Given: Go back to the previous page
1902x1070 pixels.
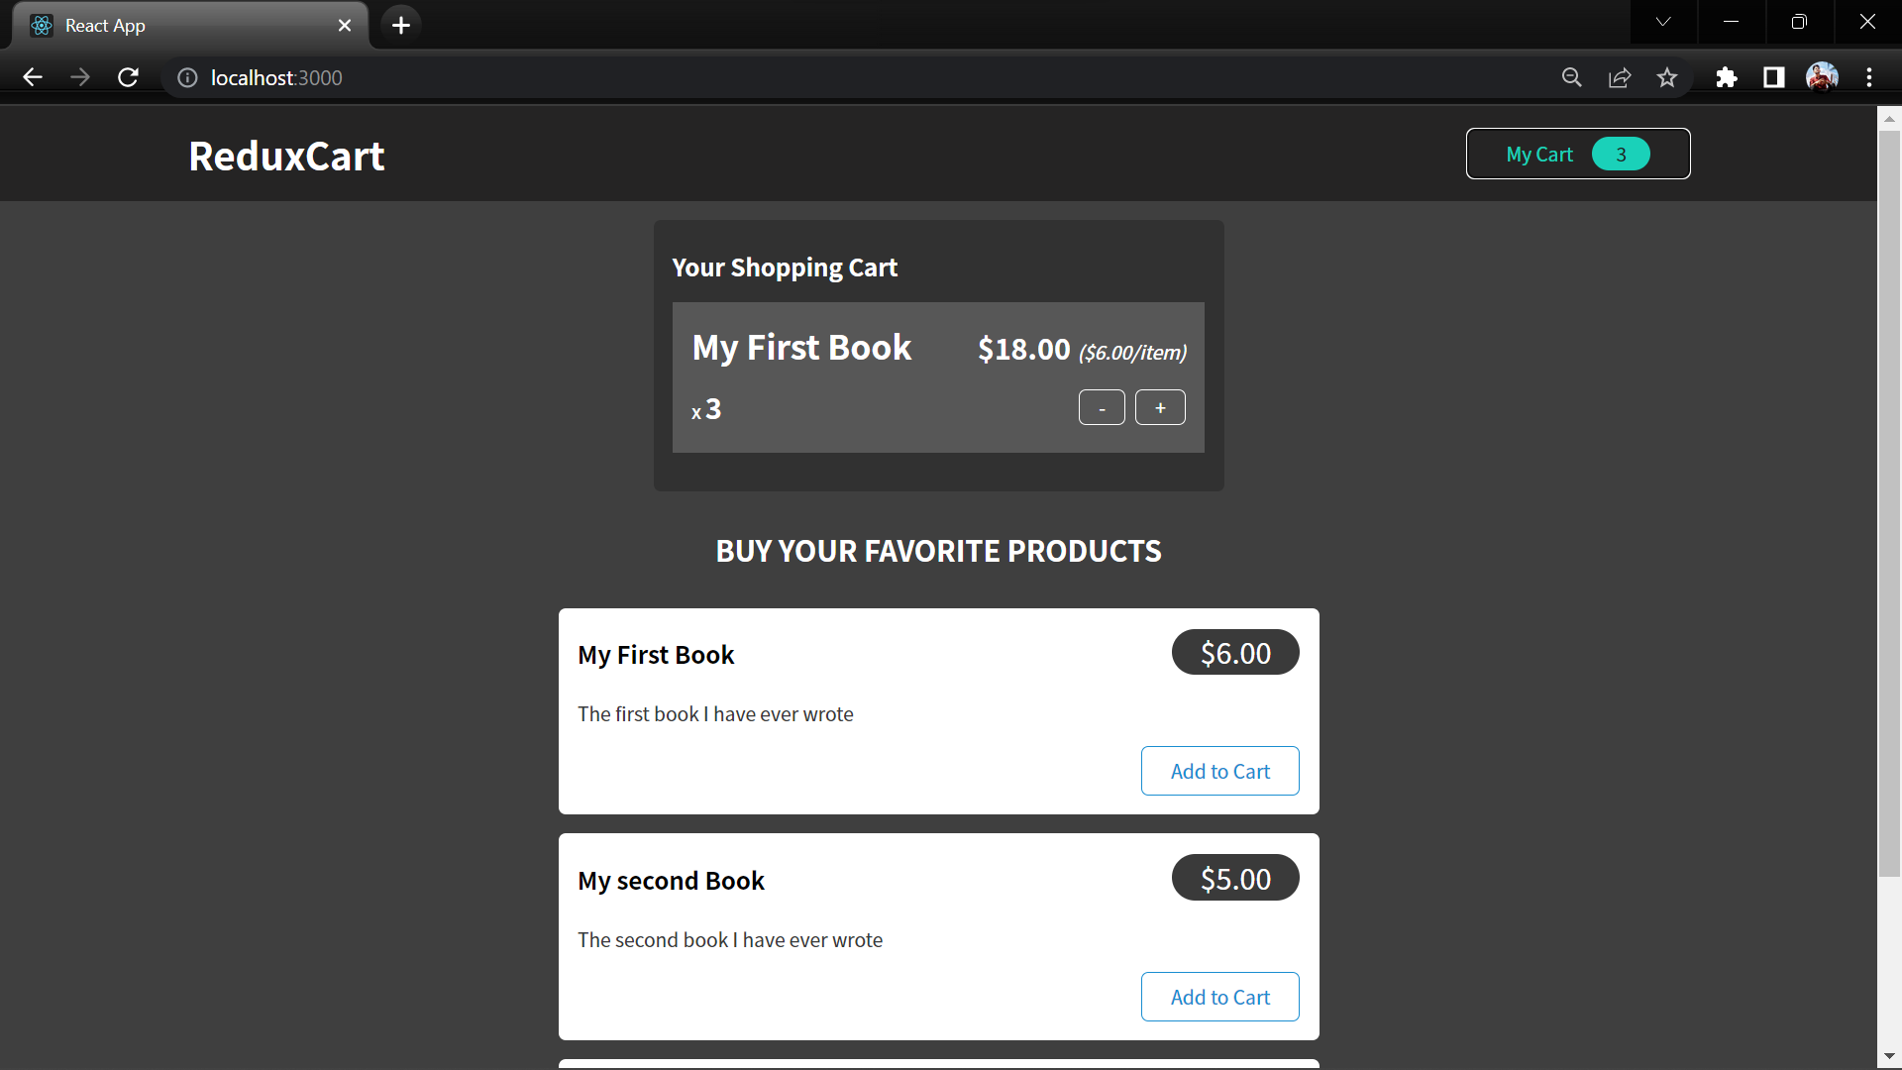Looking at the screenshot, I should [x=33, y=77].
